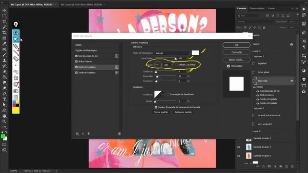The image size is (308, 173).
Task: Select the Rectangular Marquee tool
Action: [4, 16]
